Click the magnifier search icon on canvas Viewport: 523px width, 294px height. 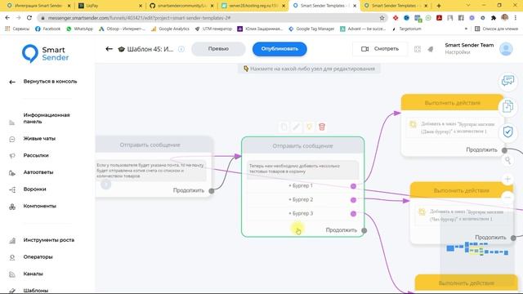507,161
